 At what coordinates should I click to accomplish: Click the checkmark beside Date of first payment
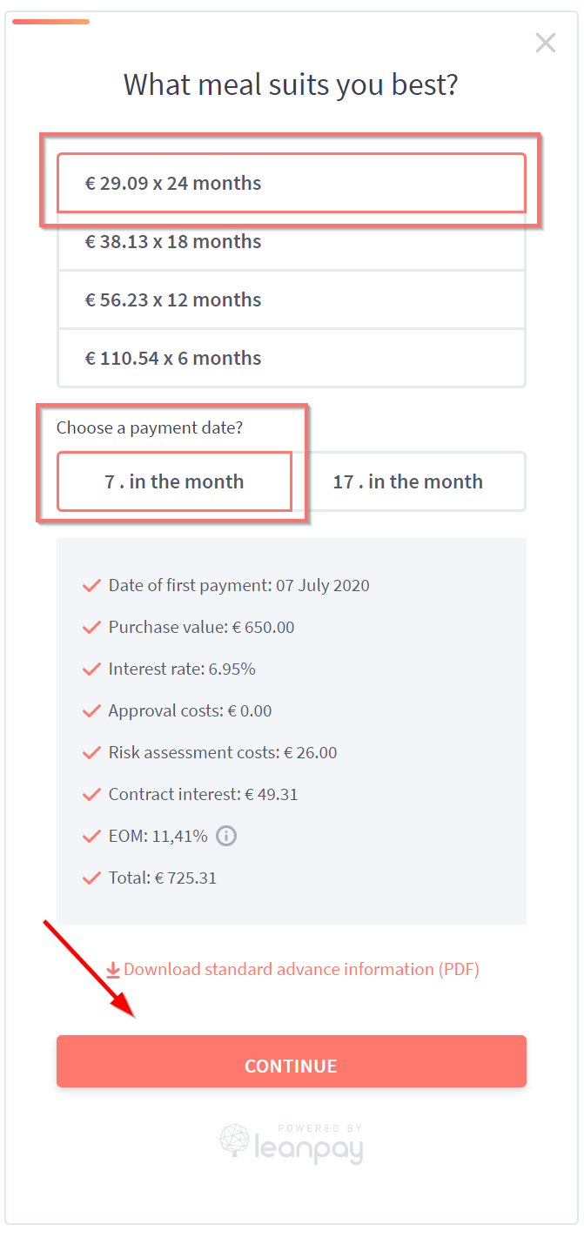tap(91, 586)
